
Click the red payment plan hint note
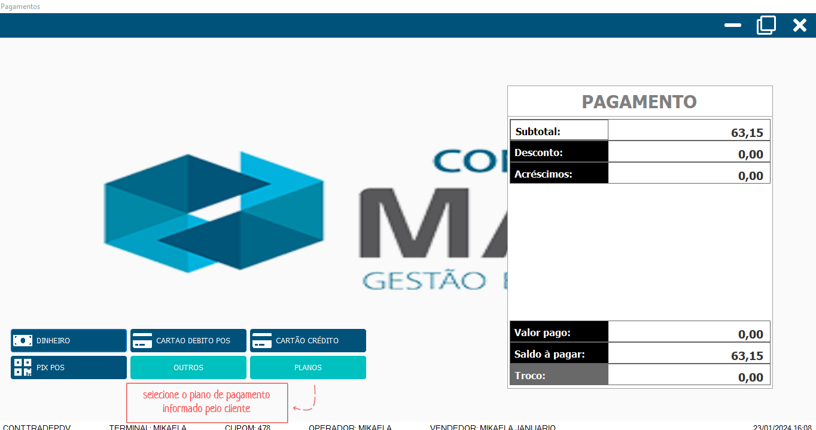206,402
